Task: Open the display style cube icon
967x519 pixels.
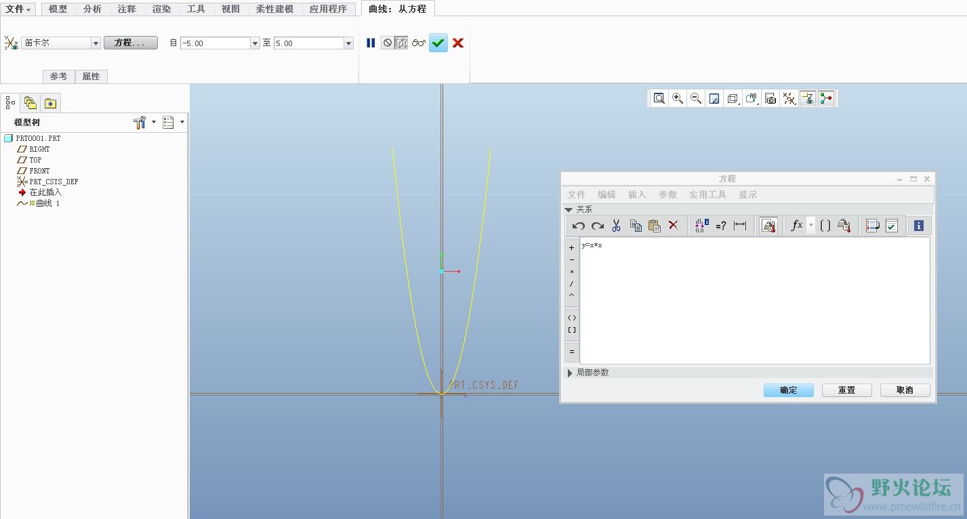Action: click(x=733, y=99)
